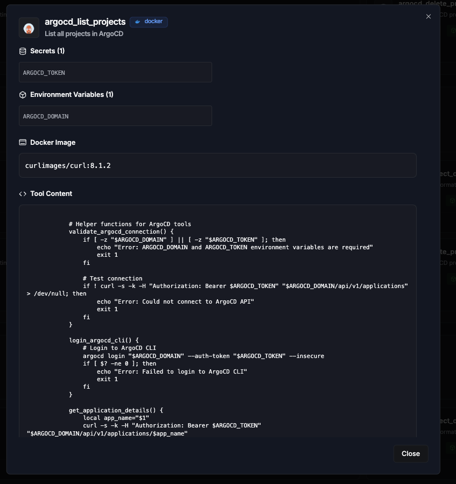Click the curlimages/curl:8.1.2 image field
Image resolution: width=456 pixels, height=484 pixels.
[218, 165]
